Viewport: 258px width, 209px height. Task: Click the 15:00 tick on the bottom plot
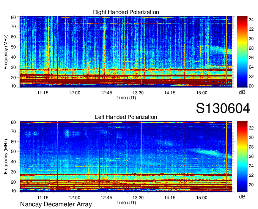202,198
